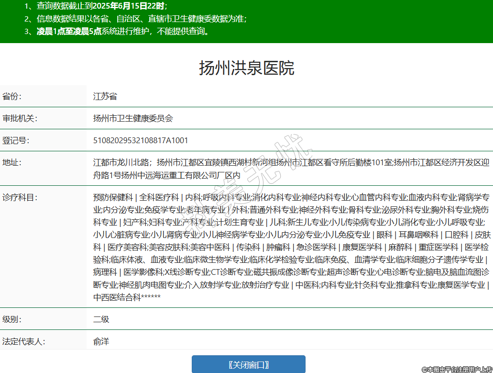Select the 地址 field label

coord(12,162)
